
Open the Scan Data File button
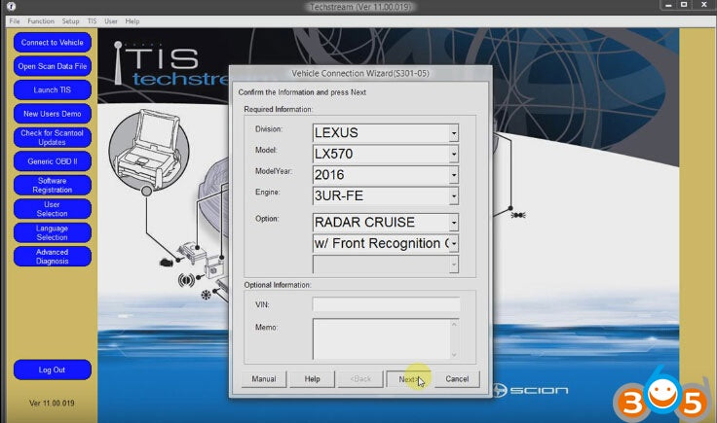[52, 66]
